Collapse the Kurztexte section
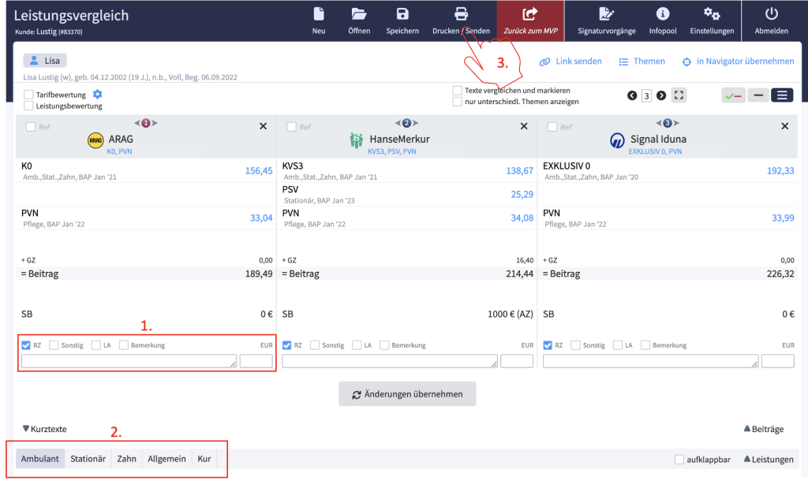The height and width of the screenshot is (492, 808). coord(44,429)
